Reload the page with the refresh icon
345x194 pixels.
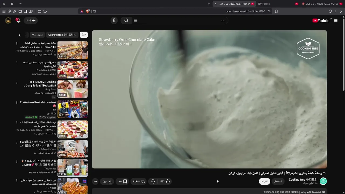(330, 11)
